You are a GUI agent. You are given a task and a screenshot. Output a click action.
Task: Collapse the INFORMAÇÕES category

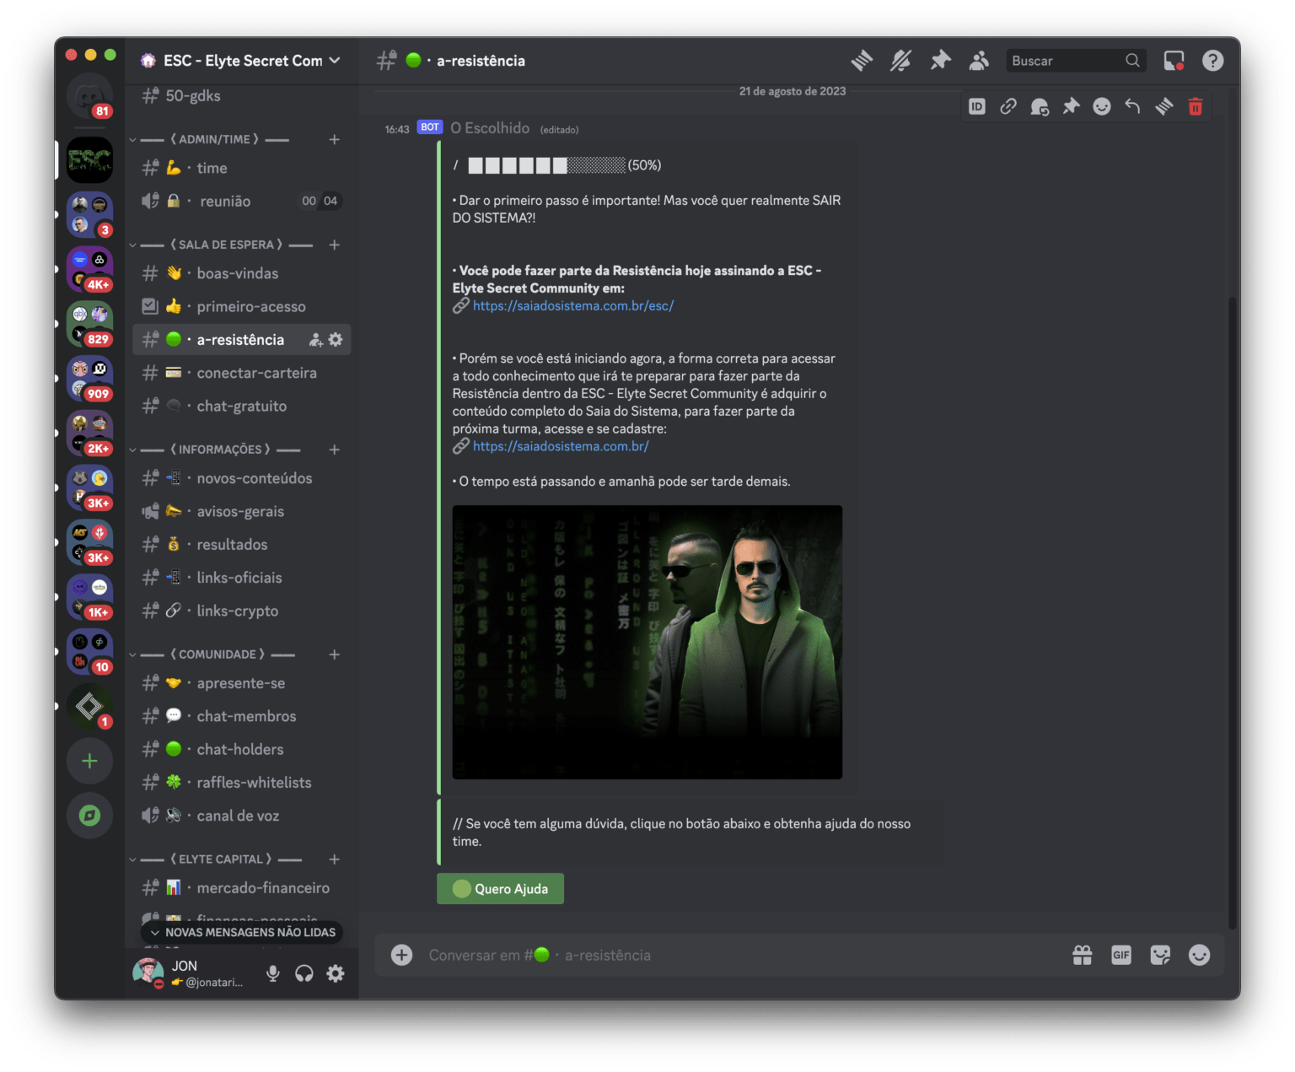coord(220,450)
